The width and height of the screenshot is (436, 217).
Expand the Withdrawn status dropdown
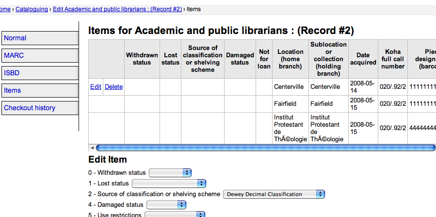coord(170,173)
